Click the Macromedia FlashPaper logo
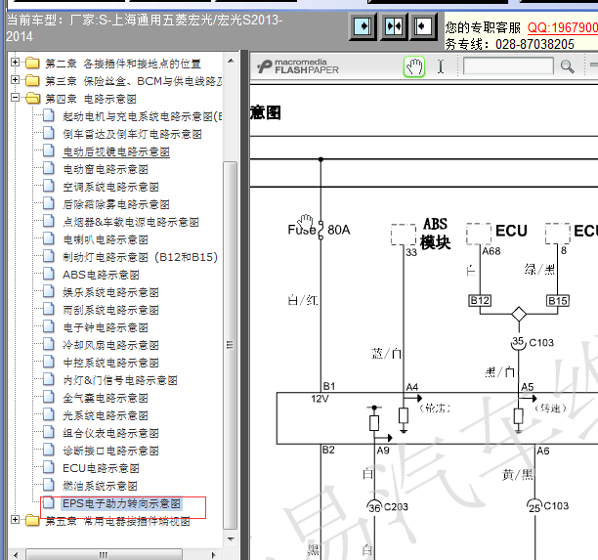This screenshot has height=560, width=598. point(297,66)
